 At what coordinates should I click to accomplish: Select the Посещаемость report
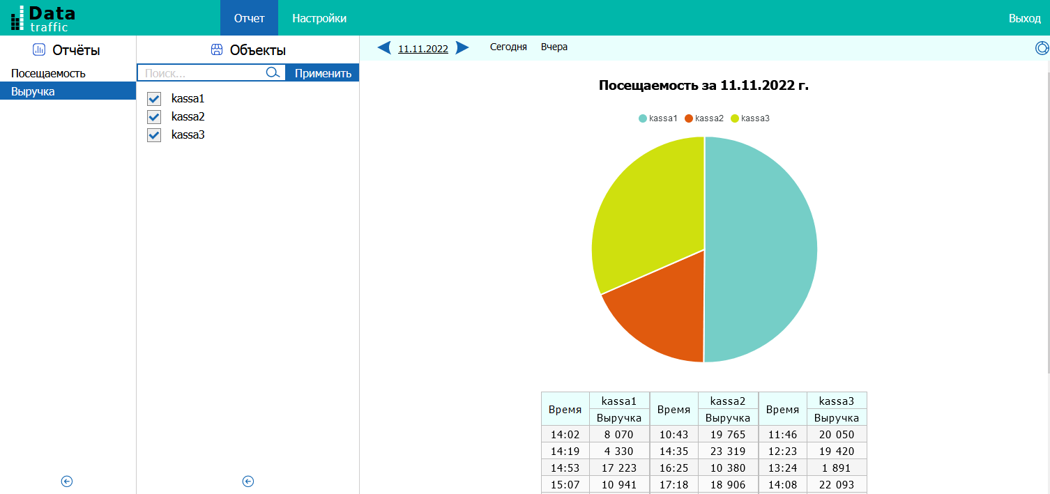pos(48,73)
